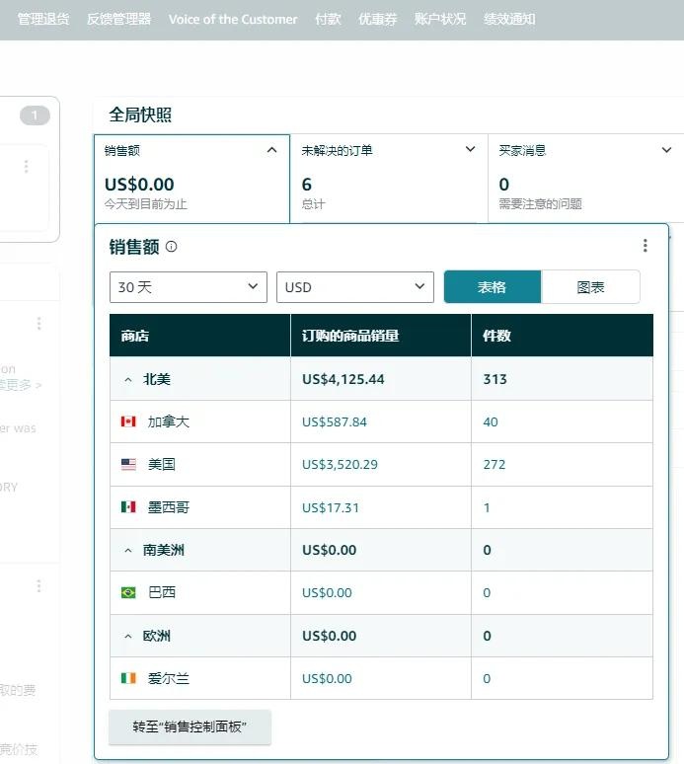
Task: Click the 墨西哥 store name
Action: (x=169, y=507)
